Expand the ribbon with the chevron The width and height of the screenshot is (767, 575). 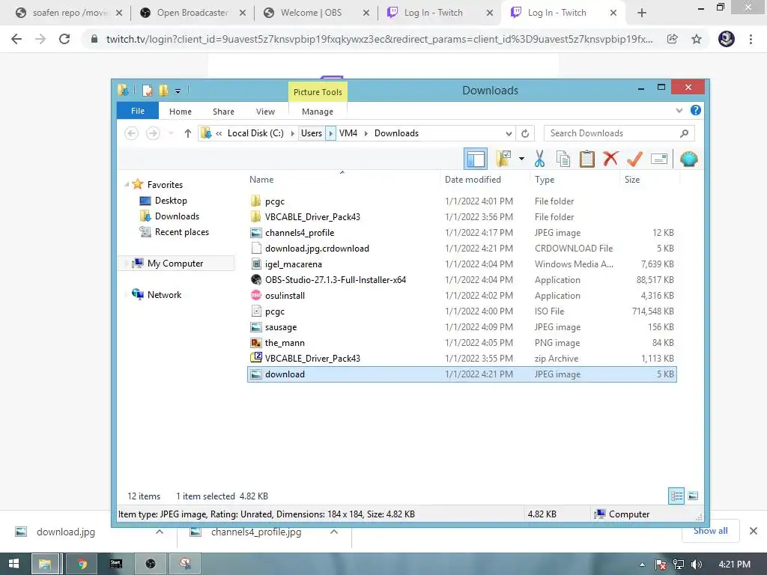(679, 111)
